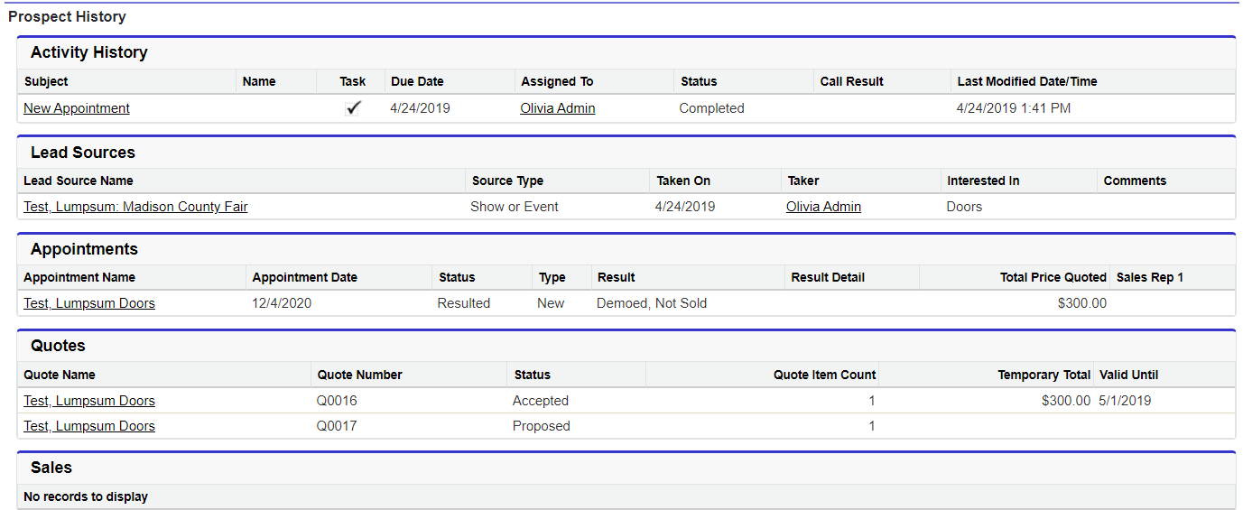Viewport: 1243px width, 510px height.
Task: Open Olivia Admin in Assigned To column
Action: click(557, 108)
